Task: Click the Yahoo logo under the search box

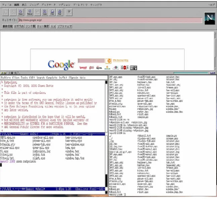Action: coord(83,68)
